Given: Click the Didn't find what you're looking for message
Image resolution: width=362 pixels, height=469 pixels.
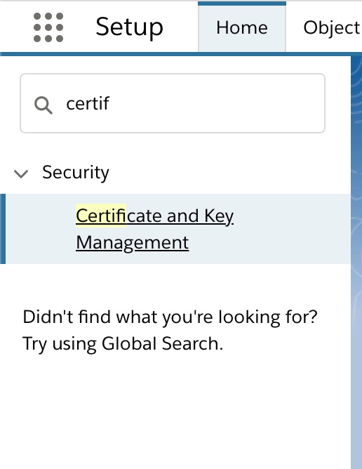Looking at the screenshot, I should click(170, 317).
